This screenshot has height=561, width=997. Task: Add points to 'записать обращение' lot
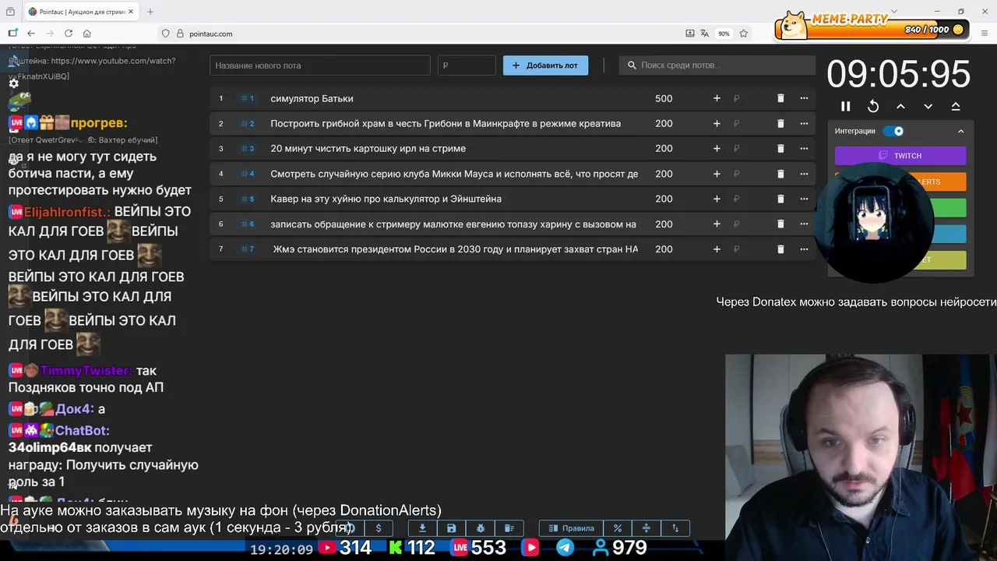point(717,224)
